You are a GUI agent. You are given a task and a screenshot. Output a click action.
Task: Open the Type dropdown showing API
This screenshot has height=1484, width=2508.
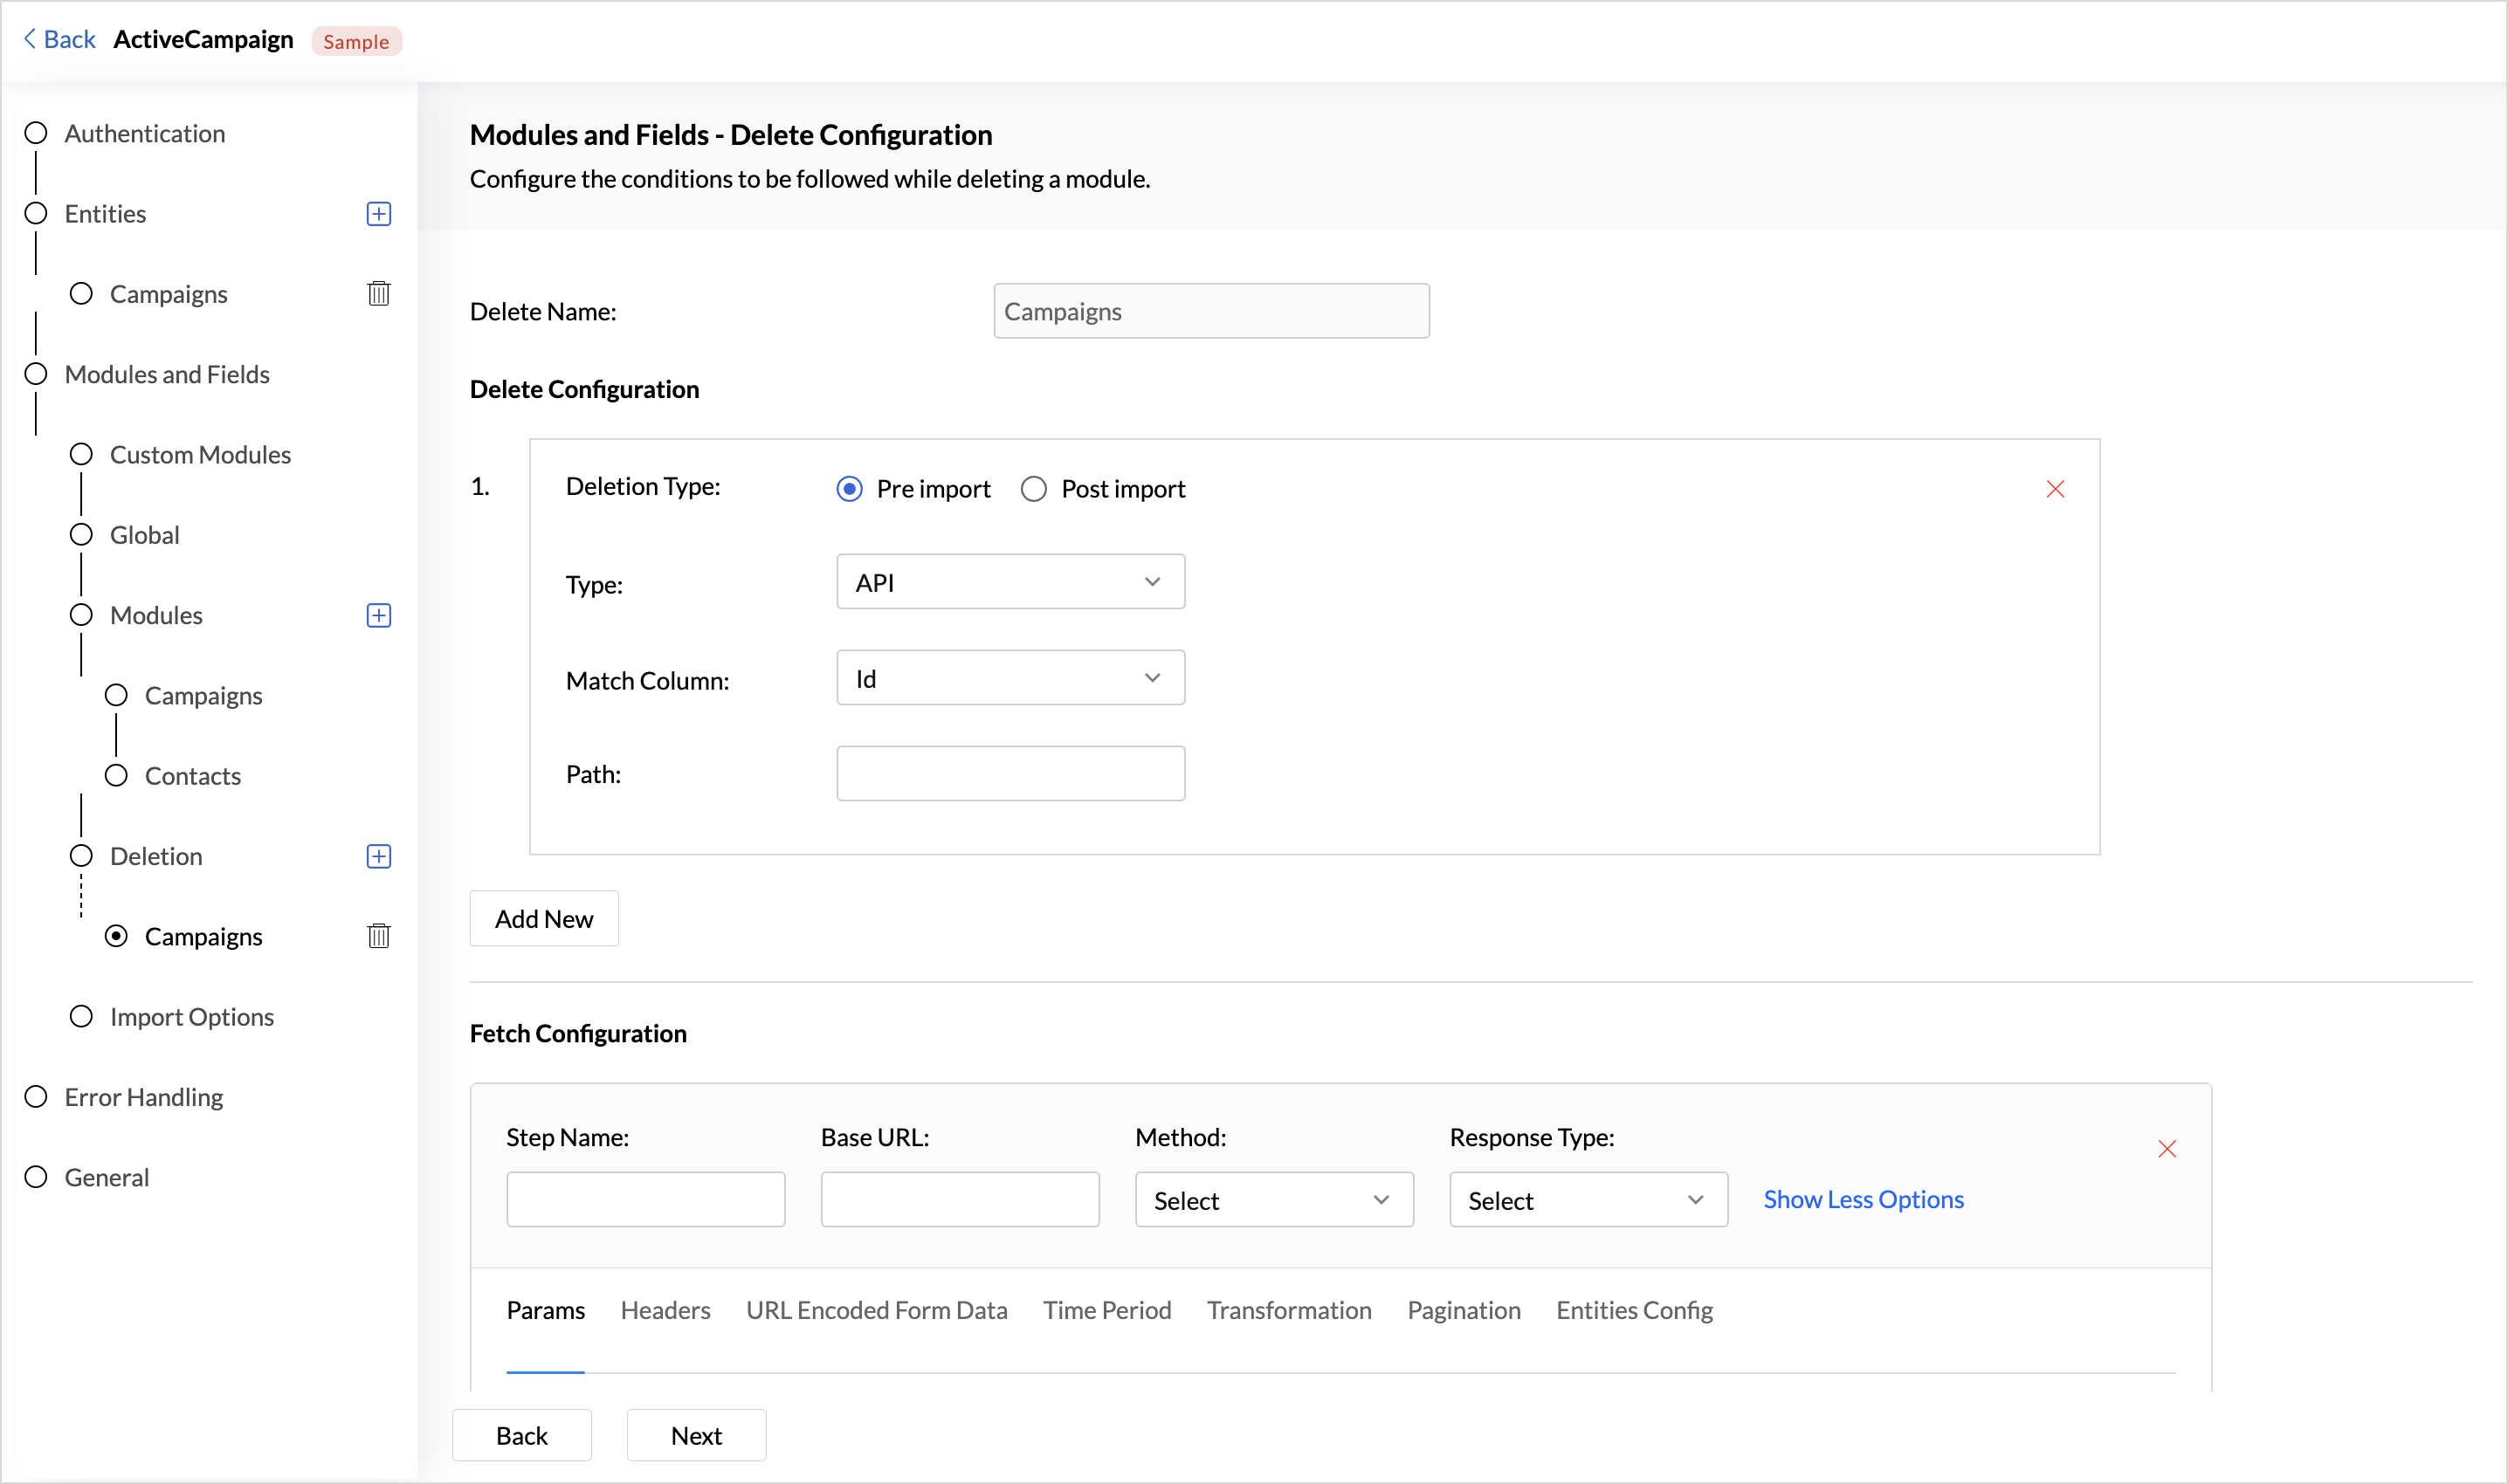[1010, 582]
